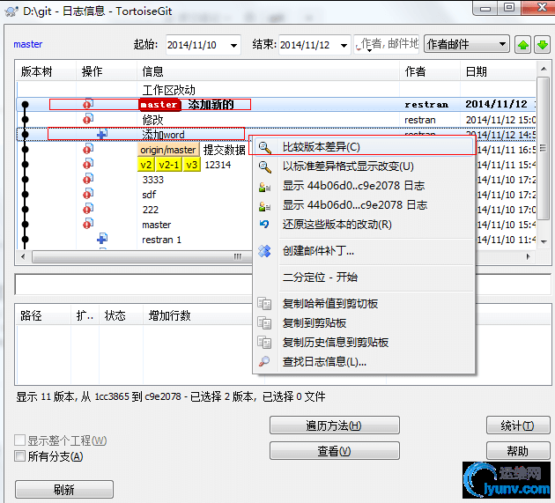
Task: Click the copy icon beside 复制历史信息到剪贴板
Action: click(x=264, y=343)
